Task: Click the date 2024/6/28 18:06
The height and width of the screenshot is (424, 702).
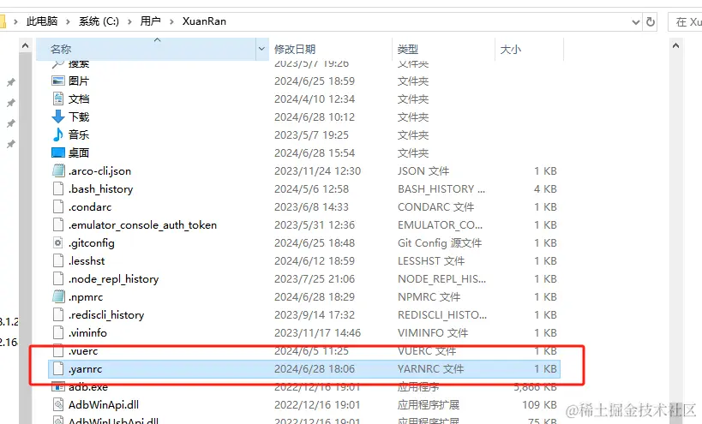Action: pyautogui.click(x=315, y=369)
